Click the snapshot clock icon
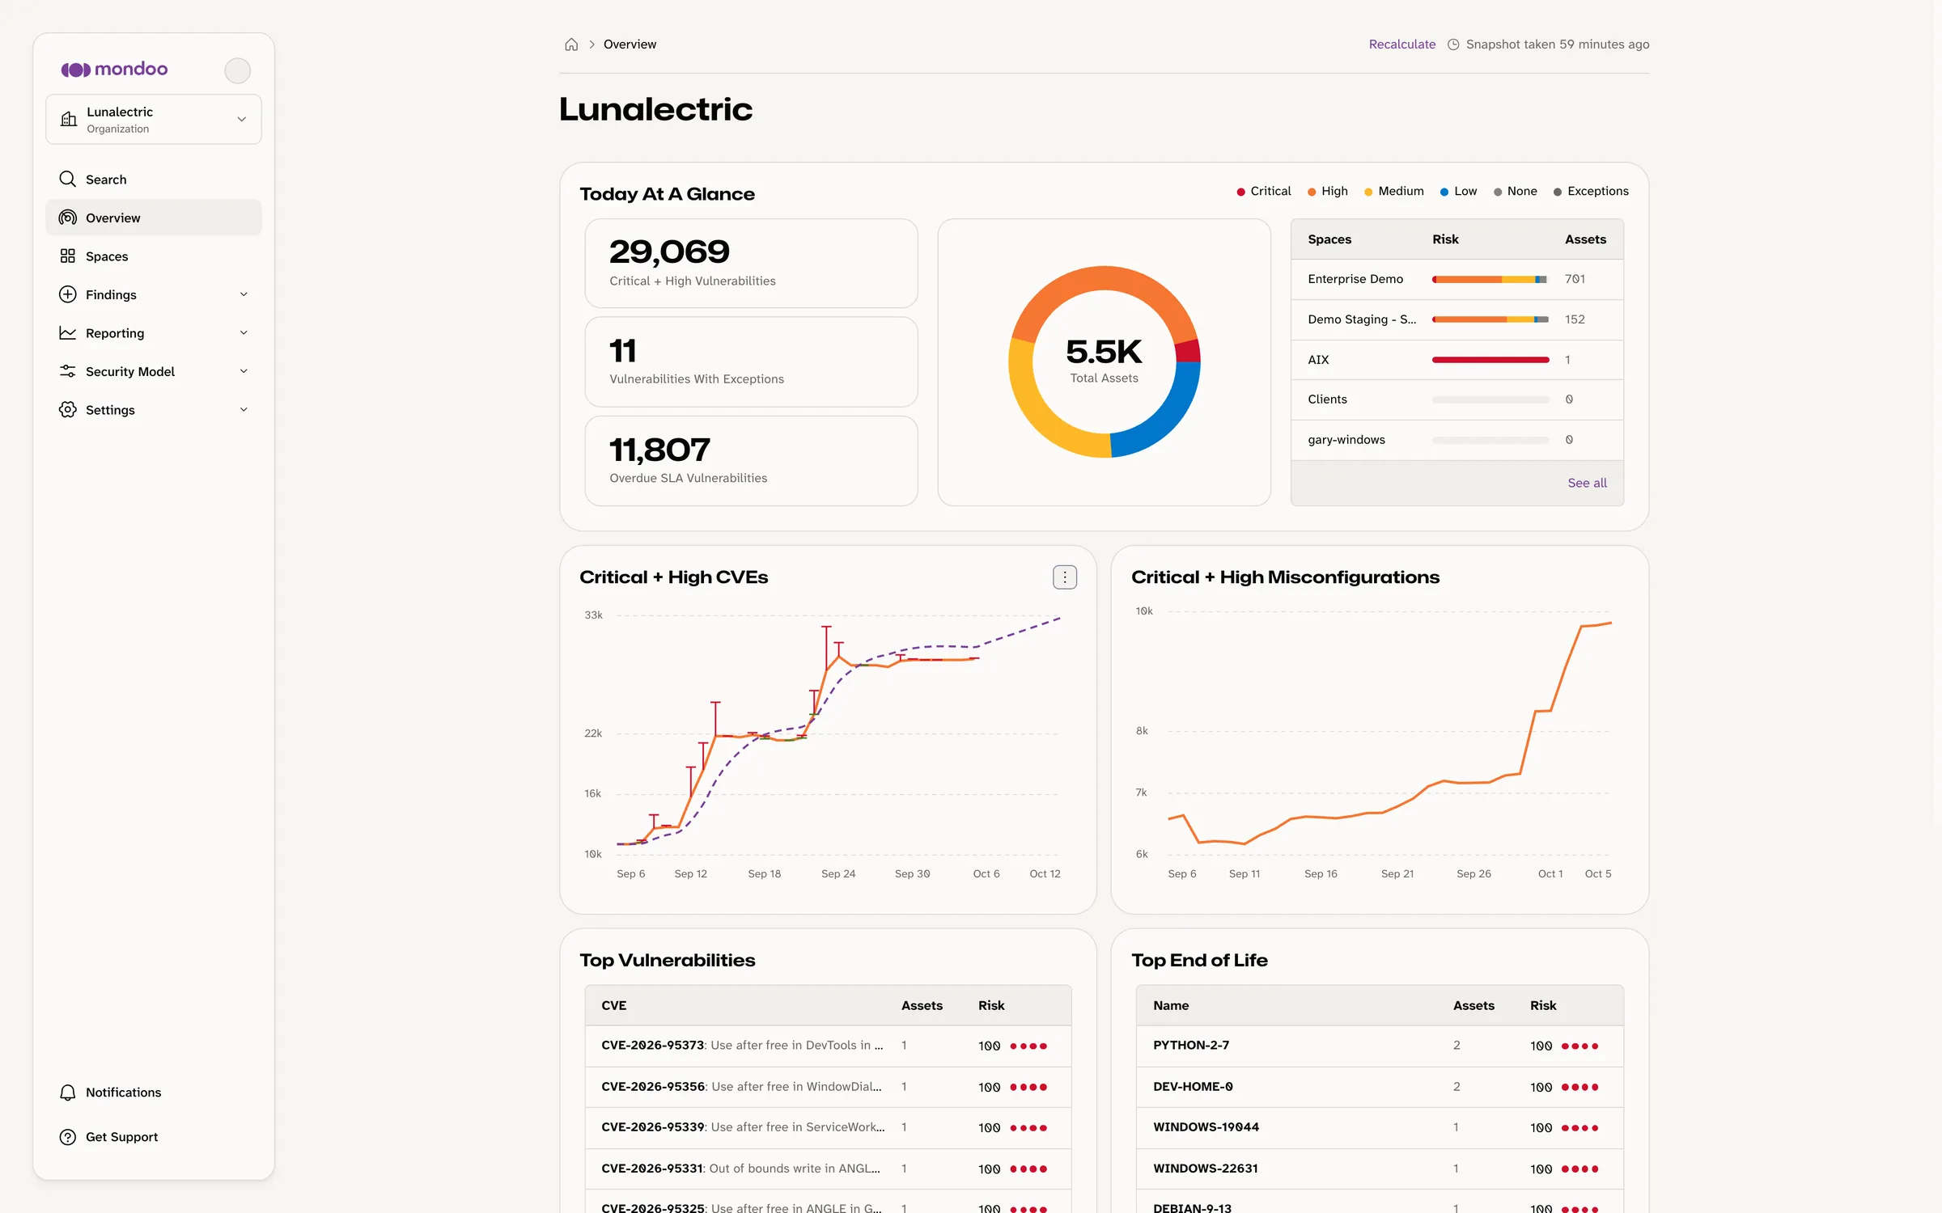 click(x=1453, y=44)
